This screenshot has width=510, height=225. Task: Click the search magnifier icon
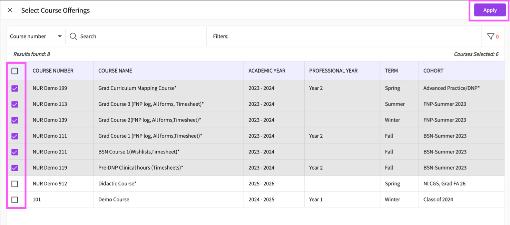point(73,36)
